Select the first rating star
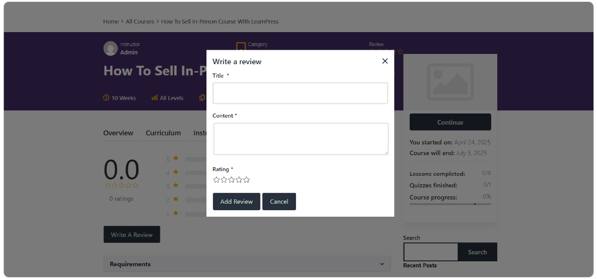The width and height of the screenshot is (597, 279). tap(216, 179)
